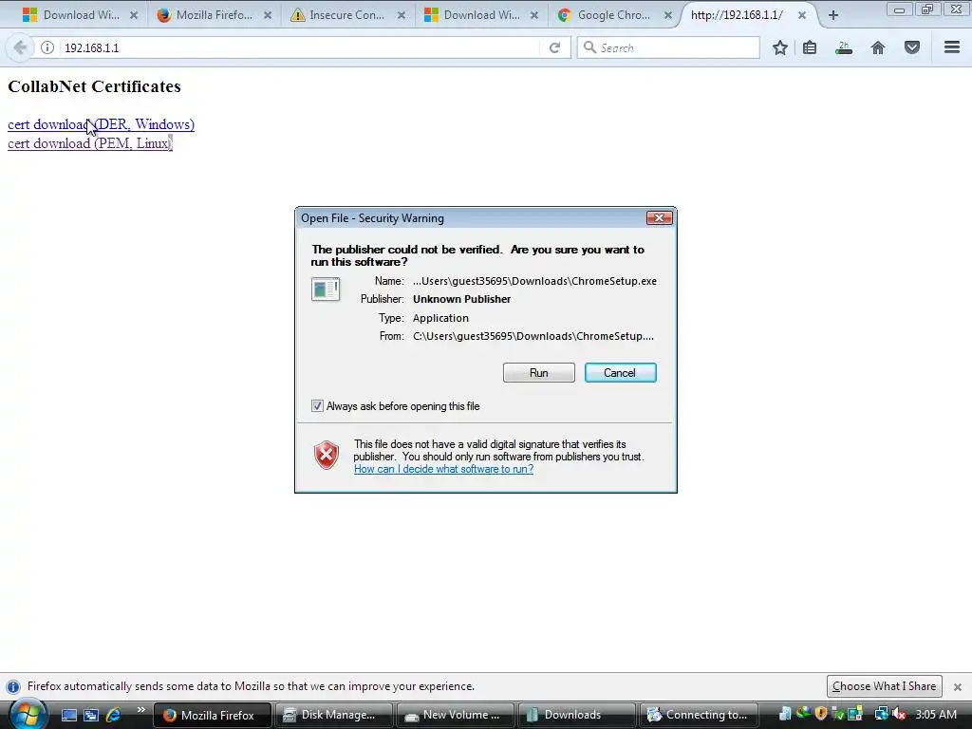Click Choose What I Share button
Image resolution: width=972 pixels, height=729 pixels.
point(884,686)
